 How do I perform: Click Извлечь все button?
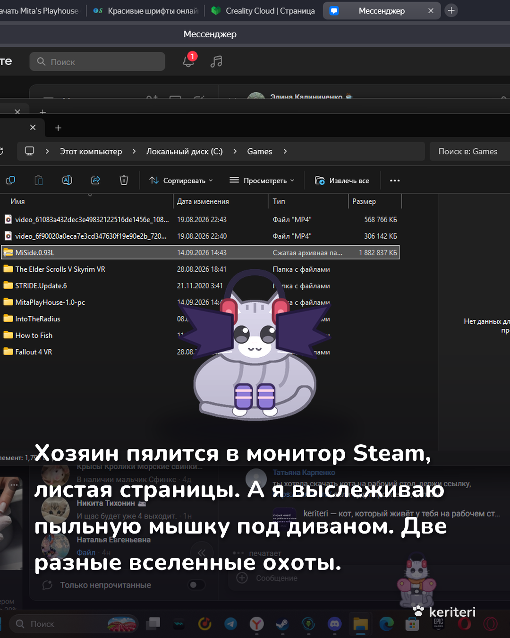point(342,181)
